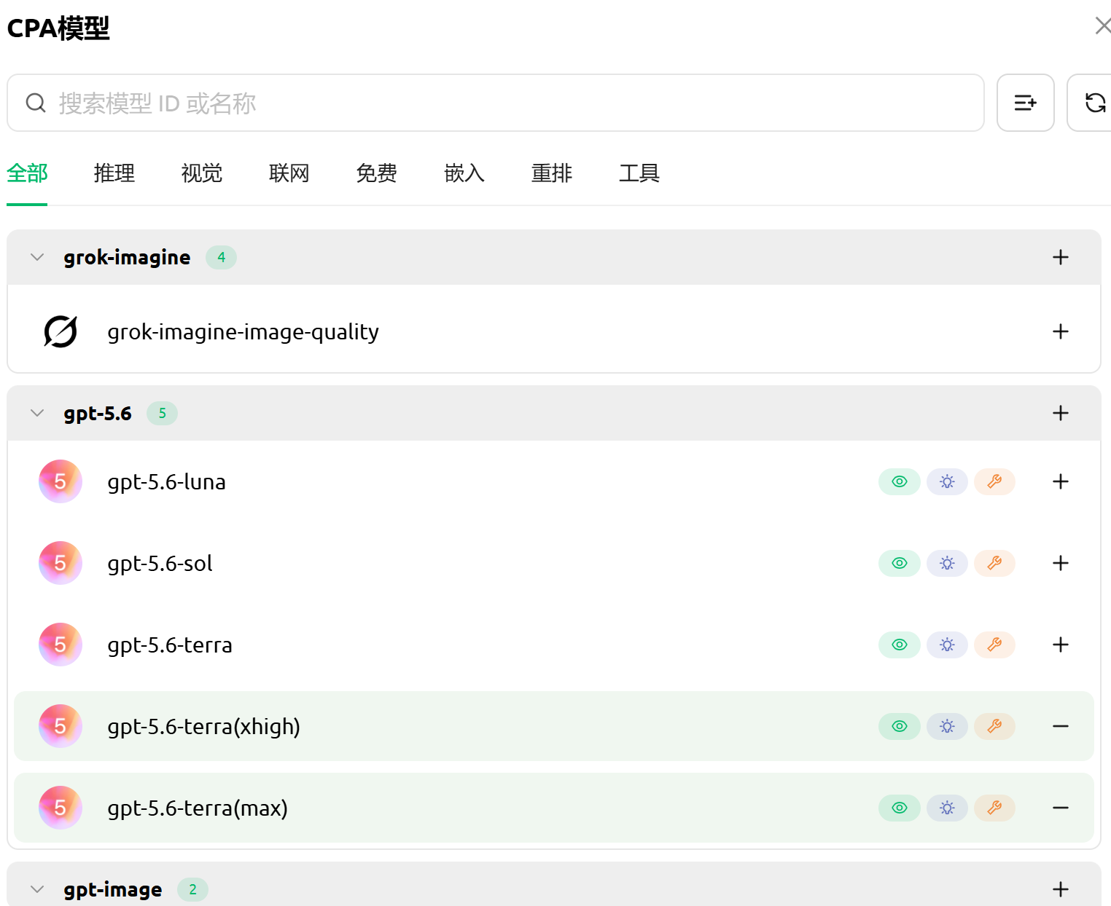1111x906 pixels.
Task: Switch to the 全部 tab
Action: tap(27, 173)
